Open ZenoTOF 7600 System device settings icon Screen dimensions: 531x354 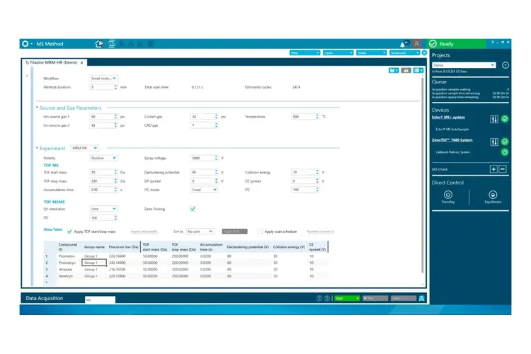pyautogui.click(x=494, y=140)
